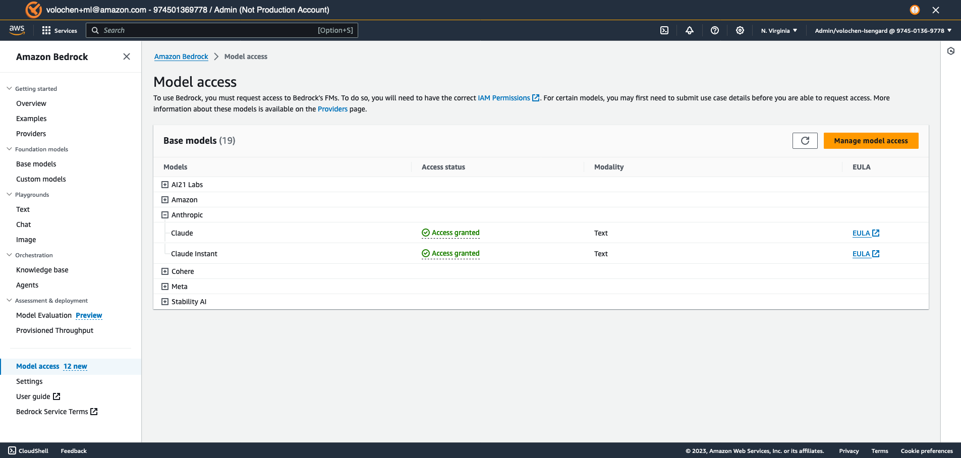Screen dimensions: 961x458
Task: Open the Privacy footer link
Action: coord(849,451)
